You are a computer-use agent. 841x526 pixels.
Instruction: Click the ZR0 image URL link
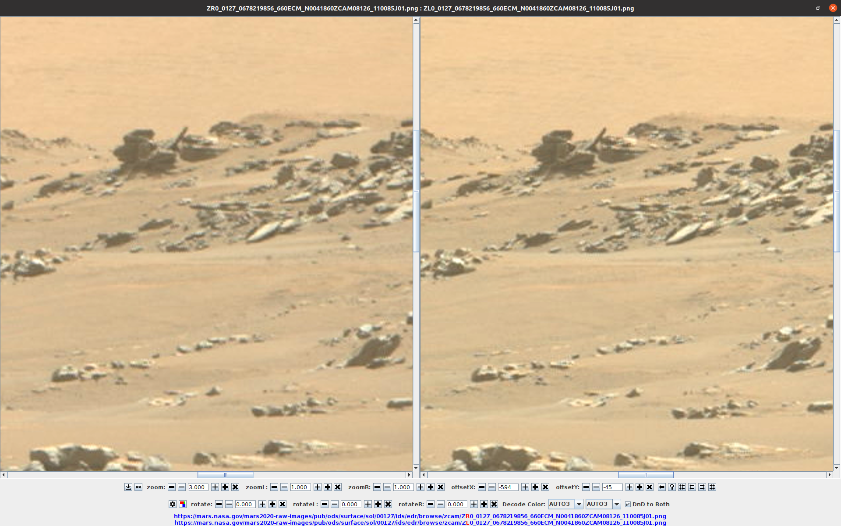coord(420,516)
